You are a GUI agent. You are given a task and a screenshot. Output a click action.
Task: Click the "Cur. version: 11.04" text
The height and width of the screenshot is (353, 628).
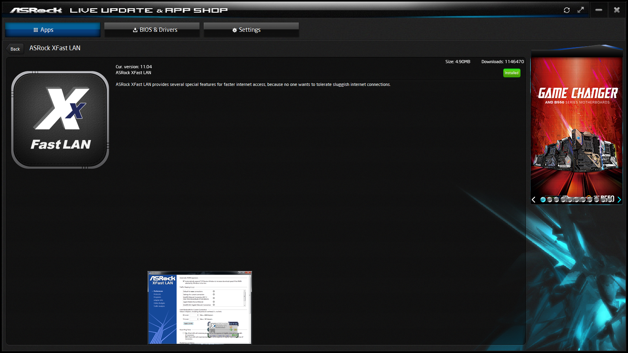(x=134, y=67)
